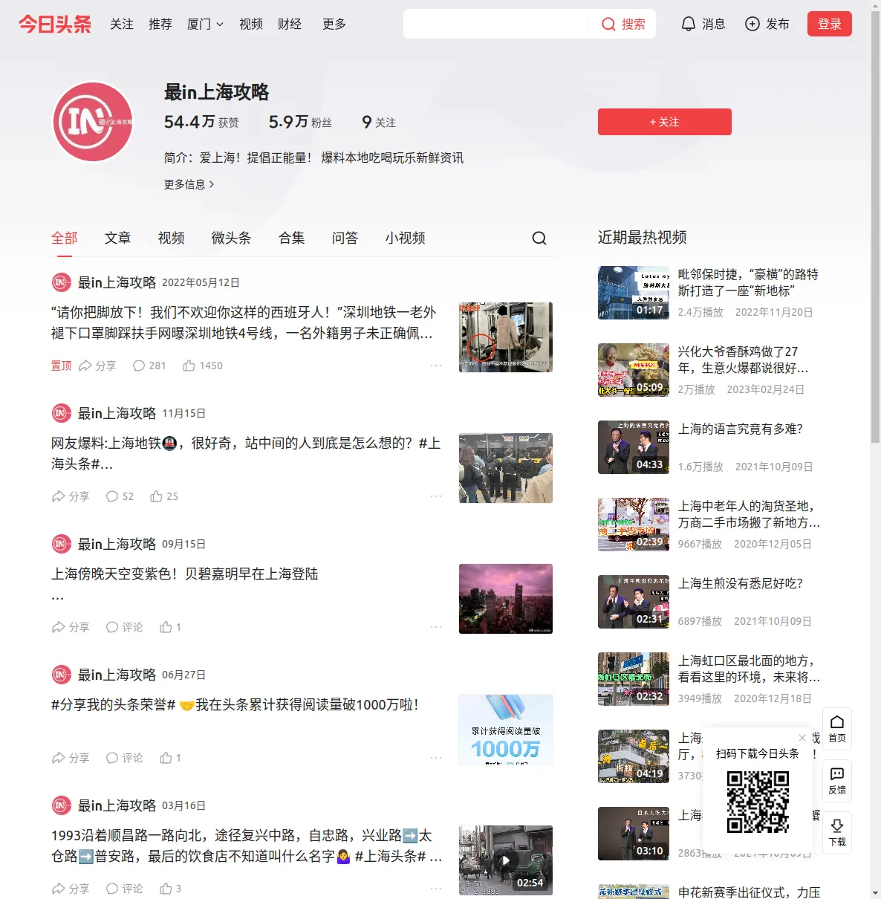Open the 今日头条 logo homepage link
The width and height of the screenshot is (881, 899).
[55, 25]
